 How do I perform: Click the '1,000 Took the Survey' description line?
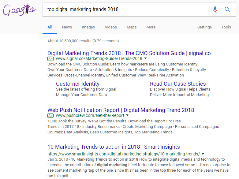(114, 121)
